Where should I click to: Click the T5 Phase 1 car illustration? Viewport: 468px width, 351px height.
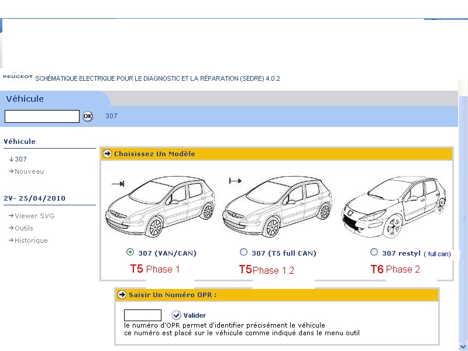[160, 207]
